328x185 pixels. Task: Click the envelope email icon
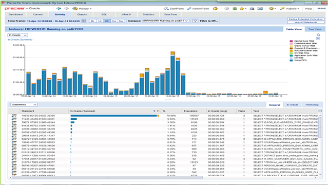coord(260,9)
